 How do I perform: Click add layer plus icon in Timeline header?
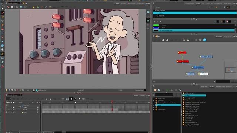(33, 102)
